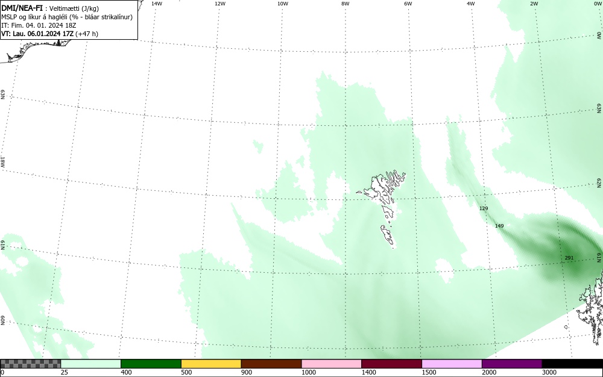Click the legend value 1000
603x377 pixels.
coord(308,372)
